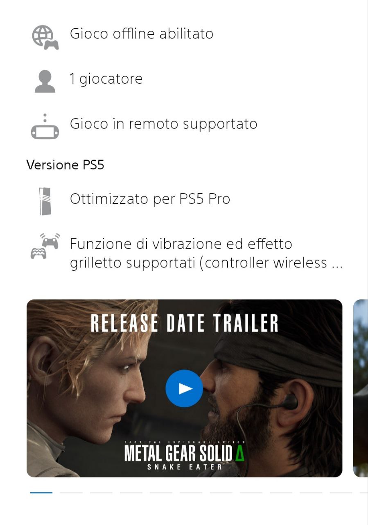Tap the 'Gioco offline abilitato' label
This screenshot has width=368, height=525.
click(x=142, y=33)
